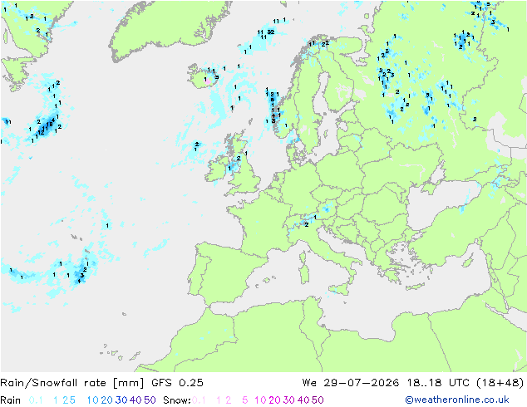
Task: Click the "(18+48)" forecast offset
Action: 500,383
